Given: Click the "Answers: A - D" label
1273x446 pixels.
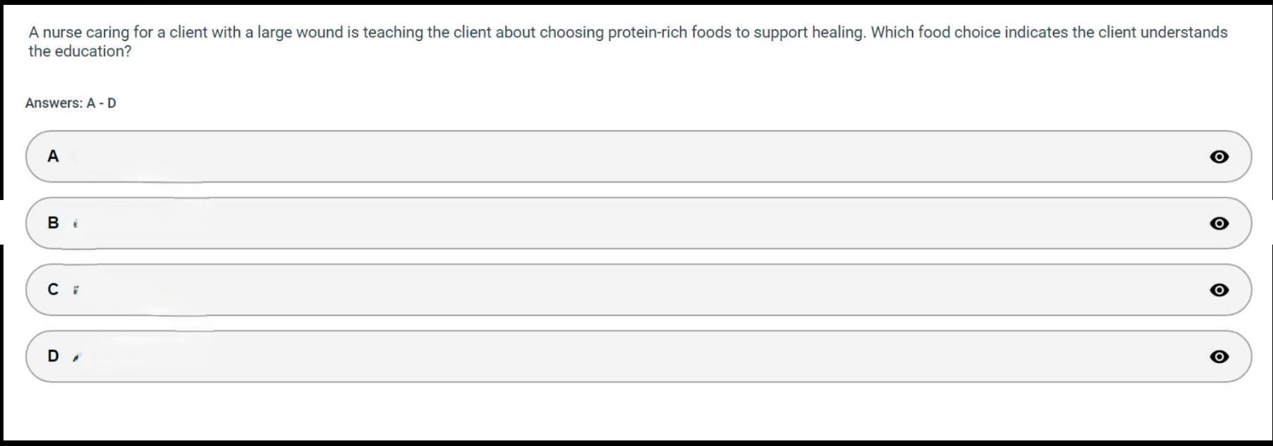Looking at the screenshot, I should pyautogui.click(x=70, y=103).
